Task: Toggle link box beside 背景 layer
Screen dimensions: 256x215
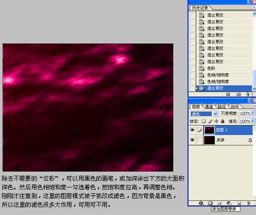Action: pos(200,140)
